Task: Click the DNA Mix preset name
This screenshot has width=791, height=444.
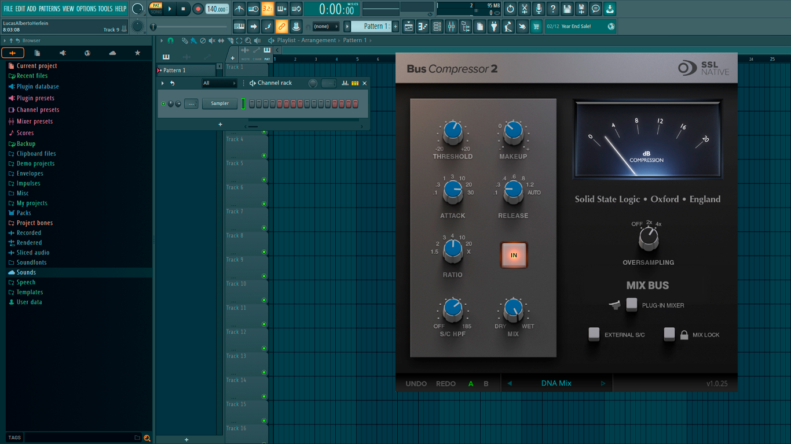Action: click(556, 384)
